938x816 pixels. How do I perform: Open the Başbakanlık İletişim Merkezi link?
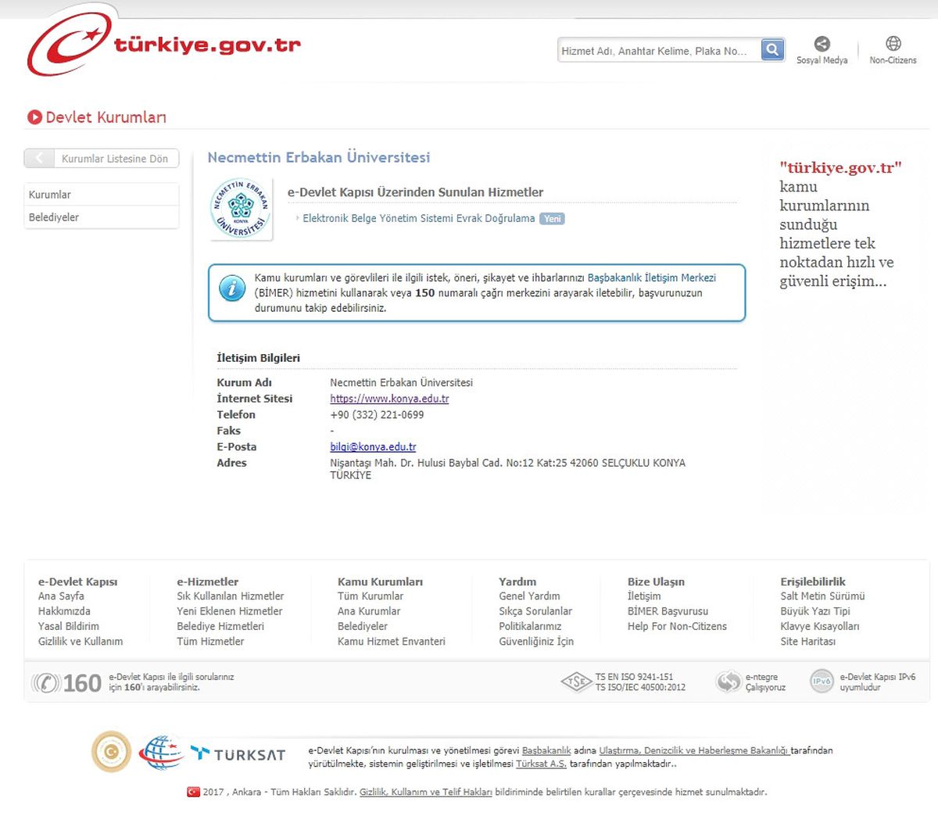pos(652,277)
